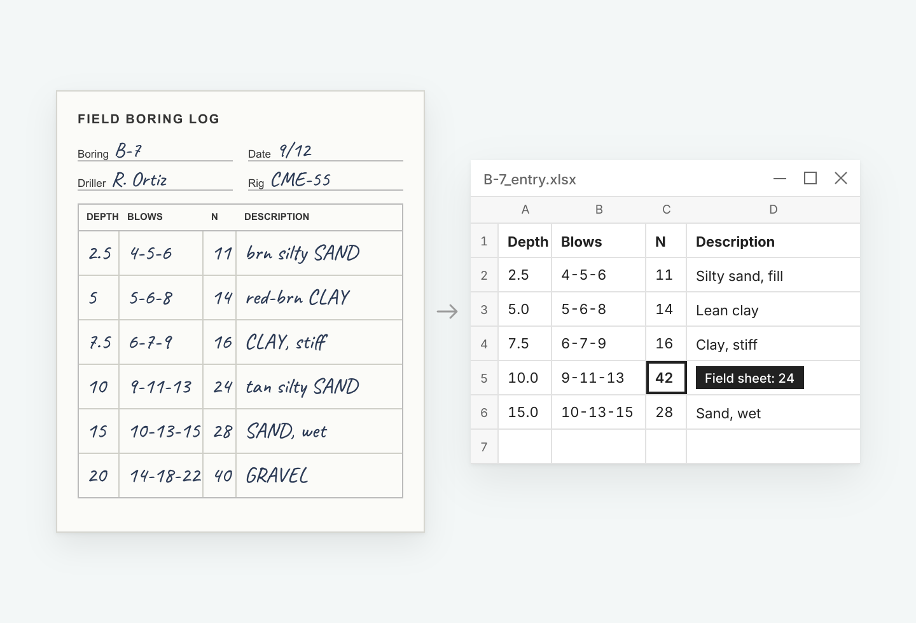Maximize the B-7_entry.xlsx window
Screen dimensions: 916x623
pyautogui.click(x=810, y=179)
